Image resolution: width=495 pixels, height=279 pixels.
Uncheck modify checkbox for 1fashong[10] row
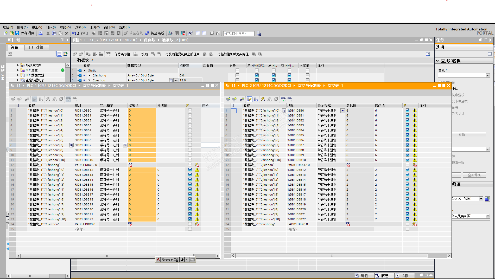(190, 219)
